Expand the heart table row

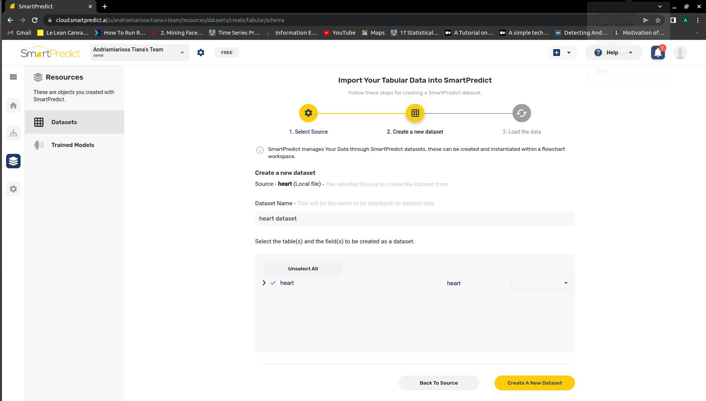[x=264, y=283]
